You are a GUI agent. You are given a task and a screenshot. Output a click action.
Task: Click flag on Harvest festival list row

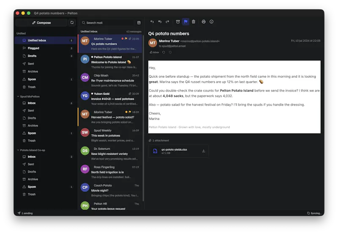pos(130,112)
